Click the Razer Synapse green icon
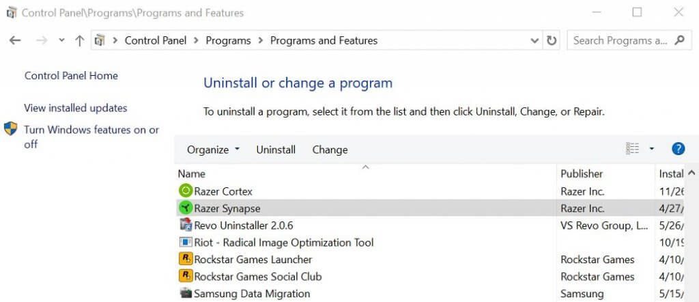The width and height of the screenshot is (699, 302). (x=186, y=208)
